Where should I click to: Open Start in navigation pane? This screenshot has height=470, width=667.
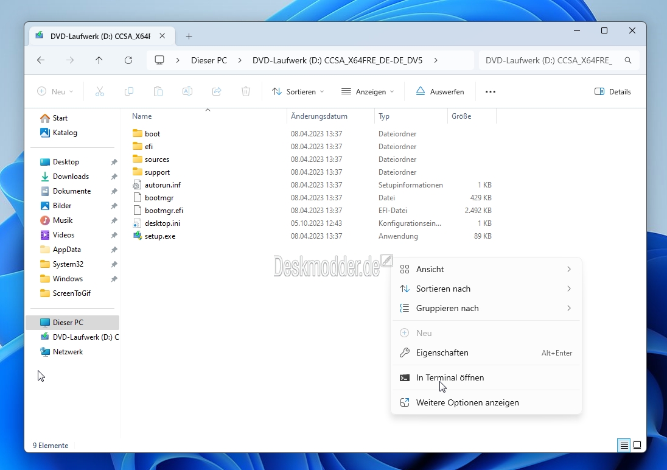click(60, 118)
